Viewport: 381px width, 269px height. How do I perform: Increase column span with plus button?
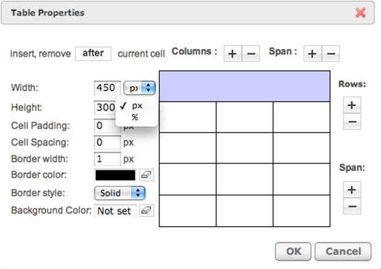[313, 53]
